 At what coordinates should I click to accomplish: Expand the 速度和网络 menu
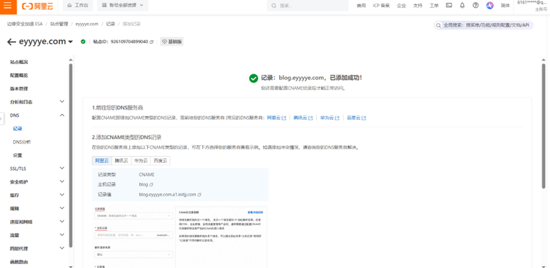(62, 222)
